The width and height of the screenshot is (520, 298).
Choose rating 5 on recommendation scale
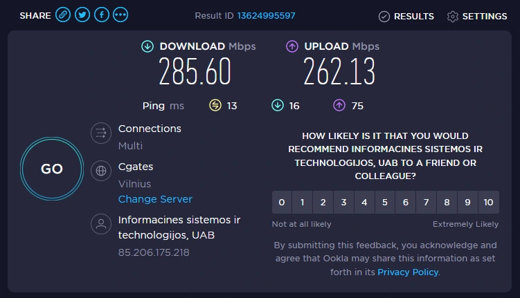385,203
